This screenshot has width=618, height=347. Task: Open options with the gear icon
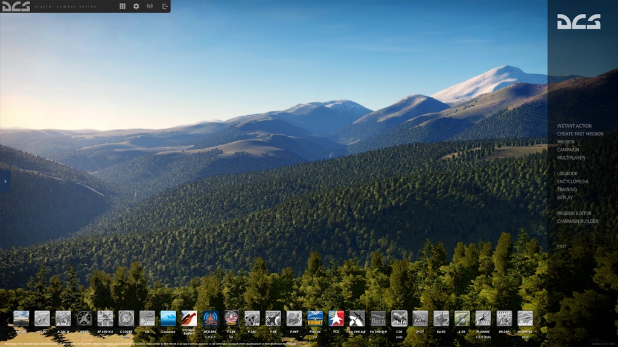[136, 6]
